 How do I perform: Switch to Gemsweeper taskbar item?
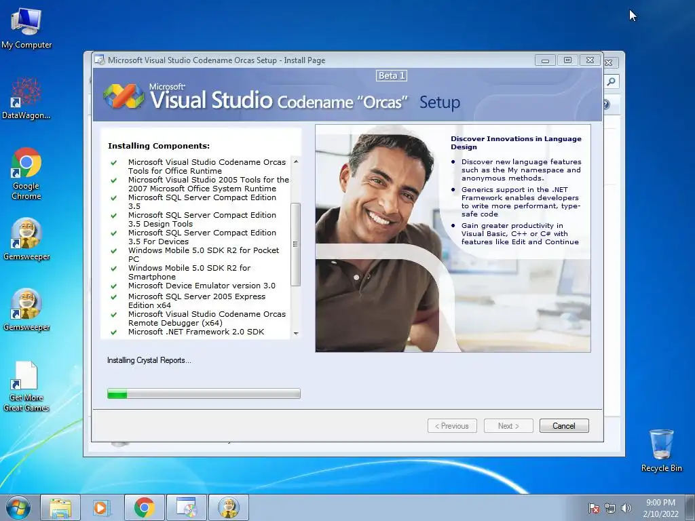(x=229, y=507)
